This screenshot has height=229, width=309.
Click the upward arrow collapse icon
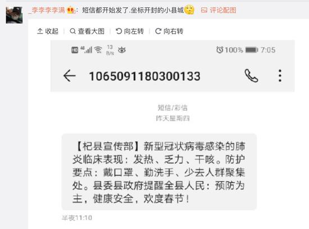(x=40, y=31)
